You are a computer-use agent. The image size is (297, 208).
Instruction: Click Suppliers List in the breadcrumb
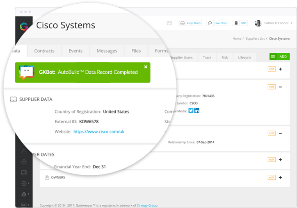click(255, 38)
